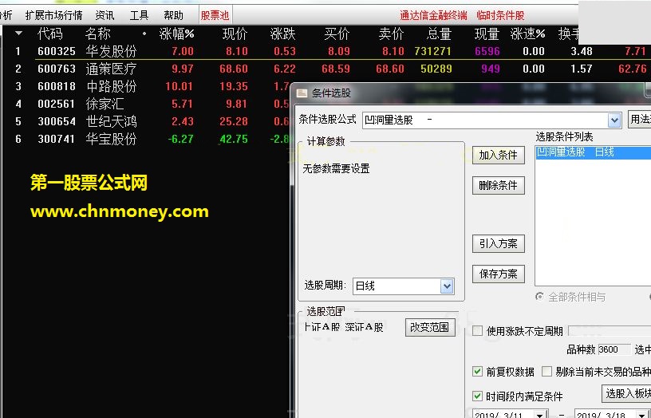Click the 选股入板块 button
Viewport: 651px width, 418px height.
coord(626,393)
